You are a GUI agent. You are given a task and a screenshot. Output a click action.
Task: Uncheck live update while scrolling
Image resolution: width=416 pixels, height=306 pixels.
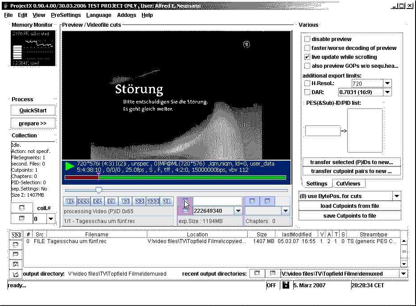308,57
